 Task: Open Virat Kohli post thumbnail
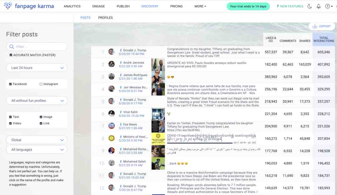tap(158, 114)
